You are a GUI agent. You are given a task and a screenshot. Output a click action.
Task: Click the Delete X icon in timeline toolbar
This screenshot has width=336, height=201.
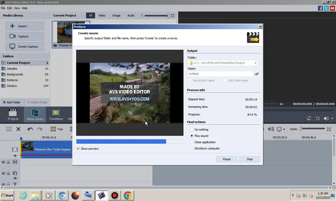[18, 129]
